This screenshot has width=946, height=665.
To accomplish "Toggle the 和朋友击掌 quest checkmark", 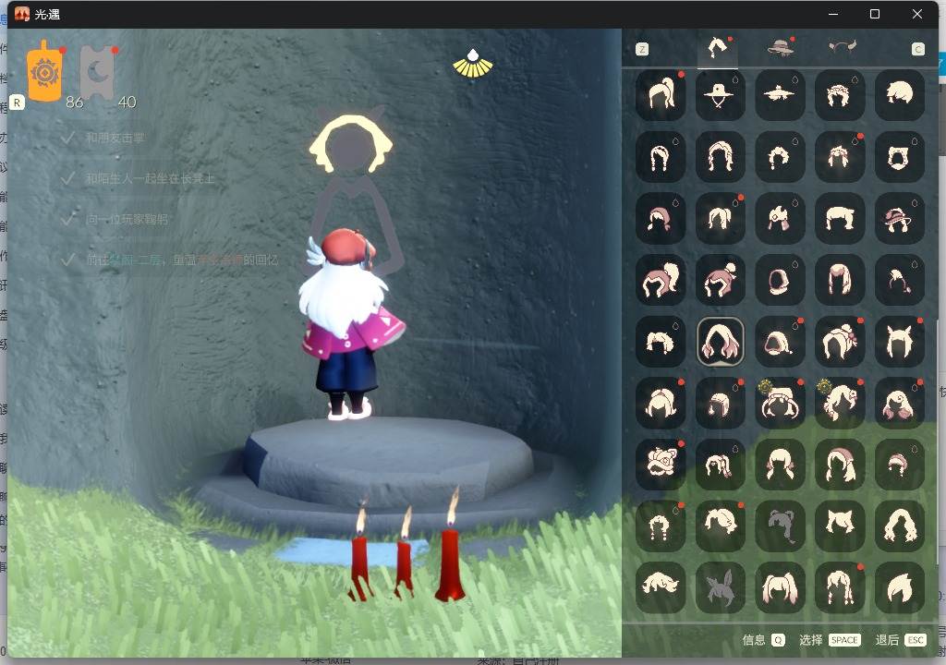I will 67,139.
